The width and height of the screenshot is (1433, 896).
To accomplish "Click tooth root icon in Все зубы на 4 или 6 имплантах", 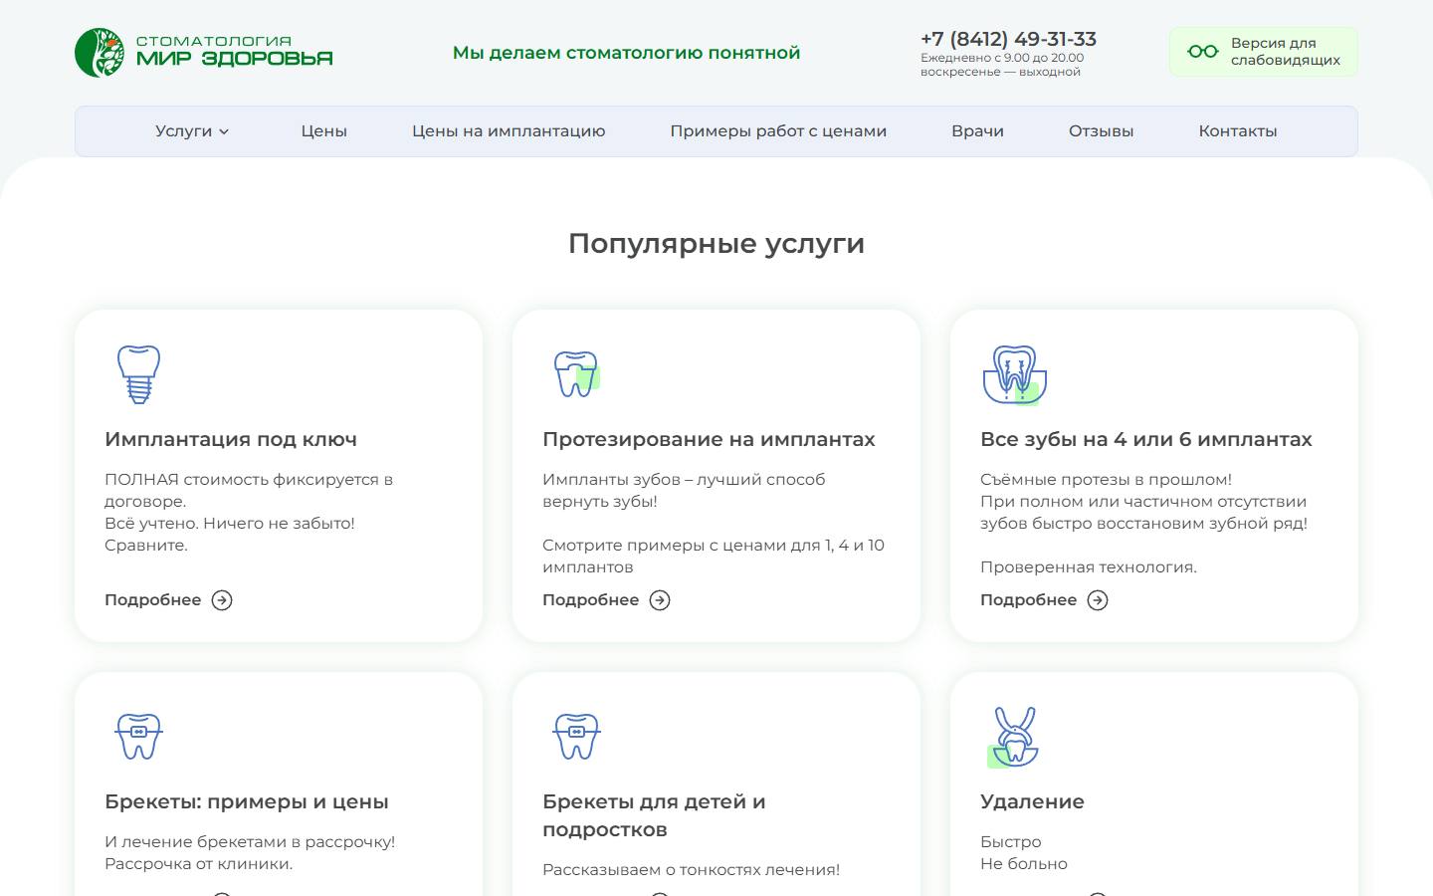I will tap(1014, 374).
